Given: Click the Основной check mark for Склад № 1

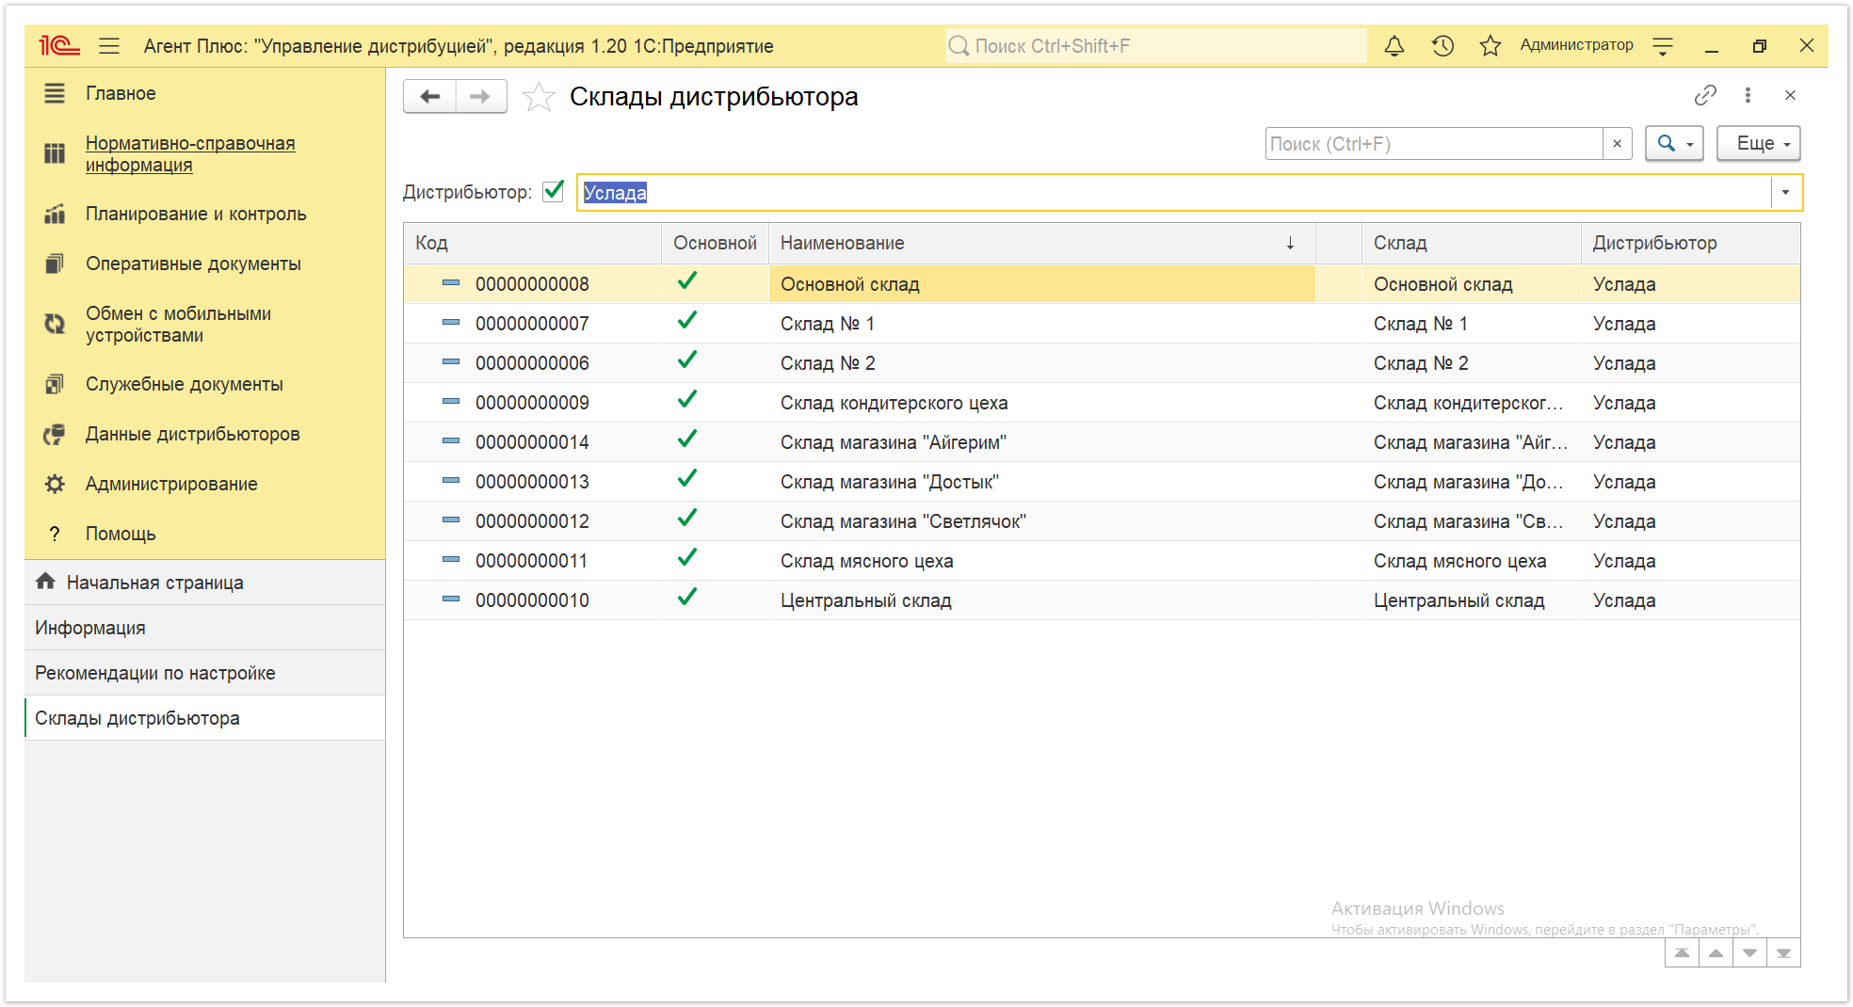Looking at the screenshot, I should [687, 320].
